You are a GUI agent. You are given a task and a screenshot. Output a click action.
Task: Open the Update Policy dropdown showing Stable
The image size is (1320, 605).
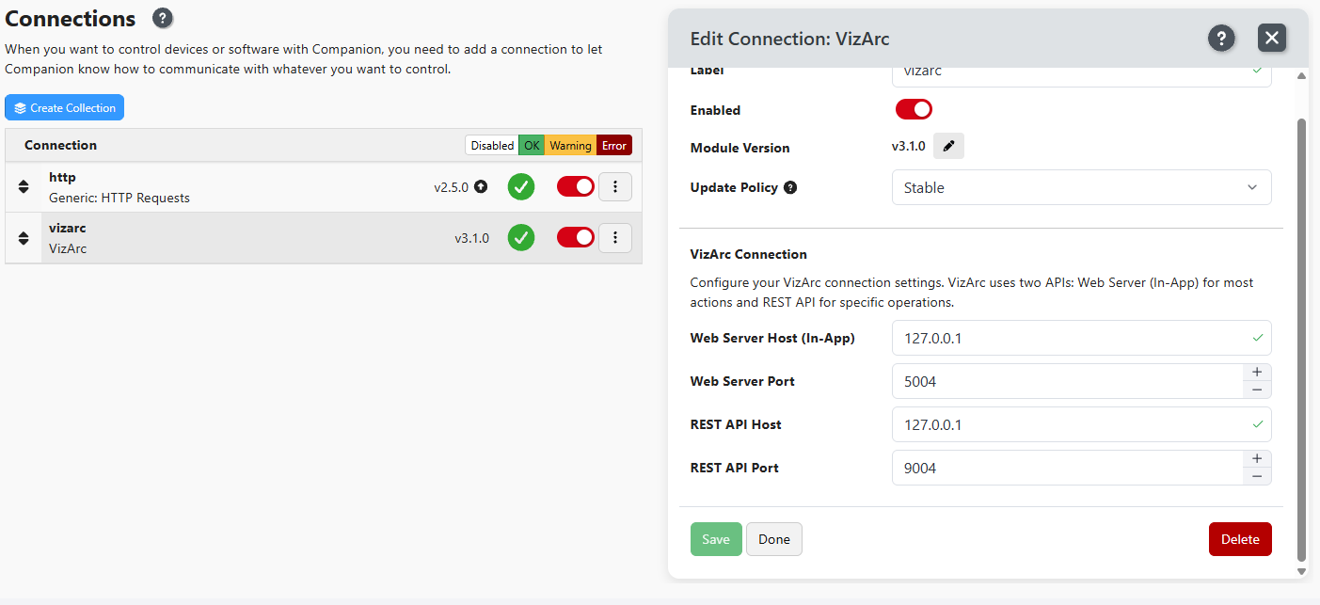(1081, 187)
